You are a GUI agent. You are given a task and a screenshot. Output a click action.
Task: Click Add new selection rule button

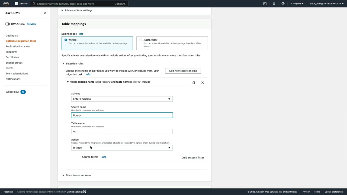183,71
